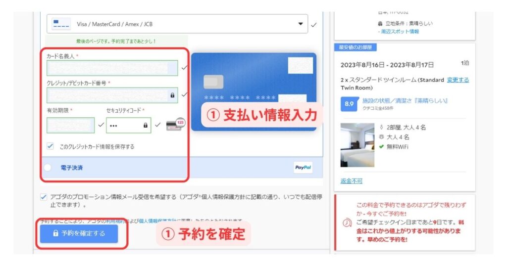Screen dimensions: 507x266
Task: Click the 返金不可 link
Action: click(x=351, y=180)
